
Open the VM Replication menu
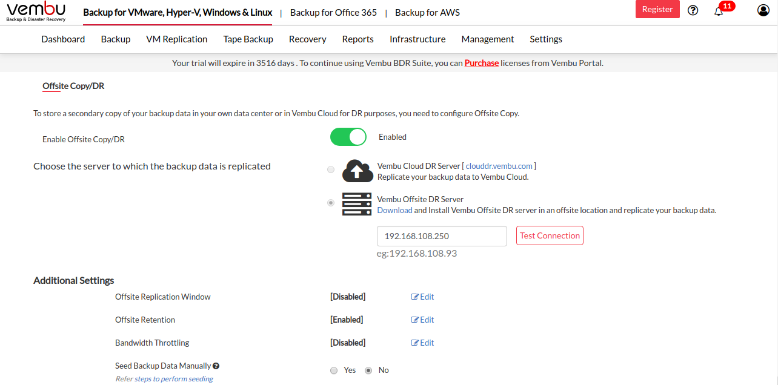coord(177,39)
